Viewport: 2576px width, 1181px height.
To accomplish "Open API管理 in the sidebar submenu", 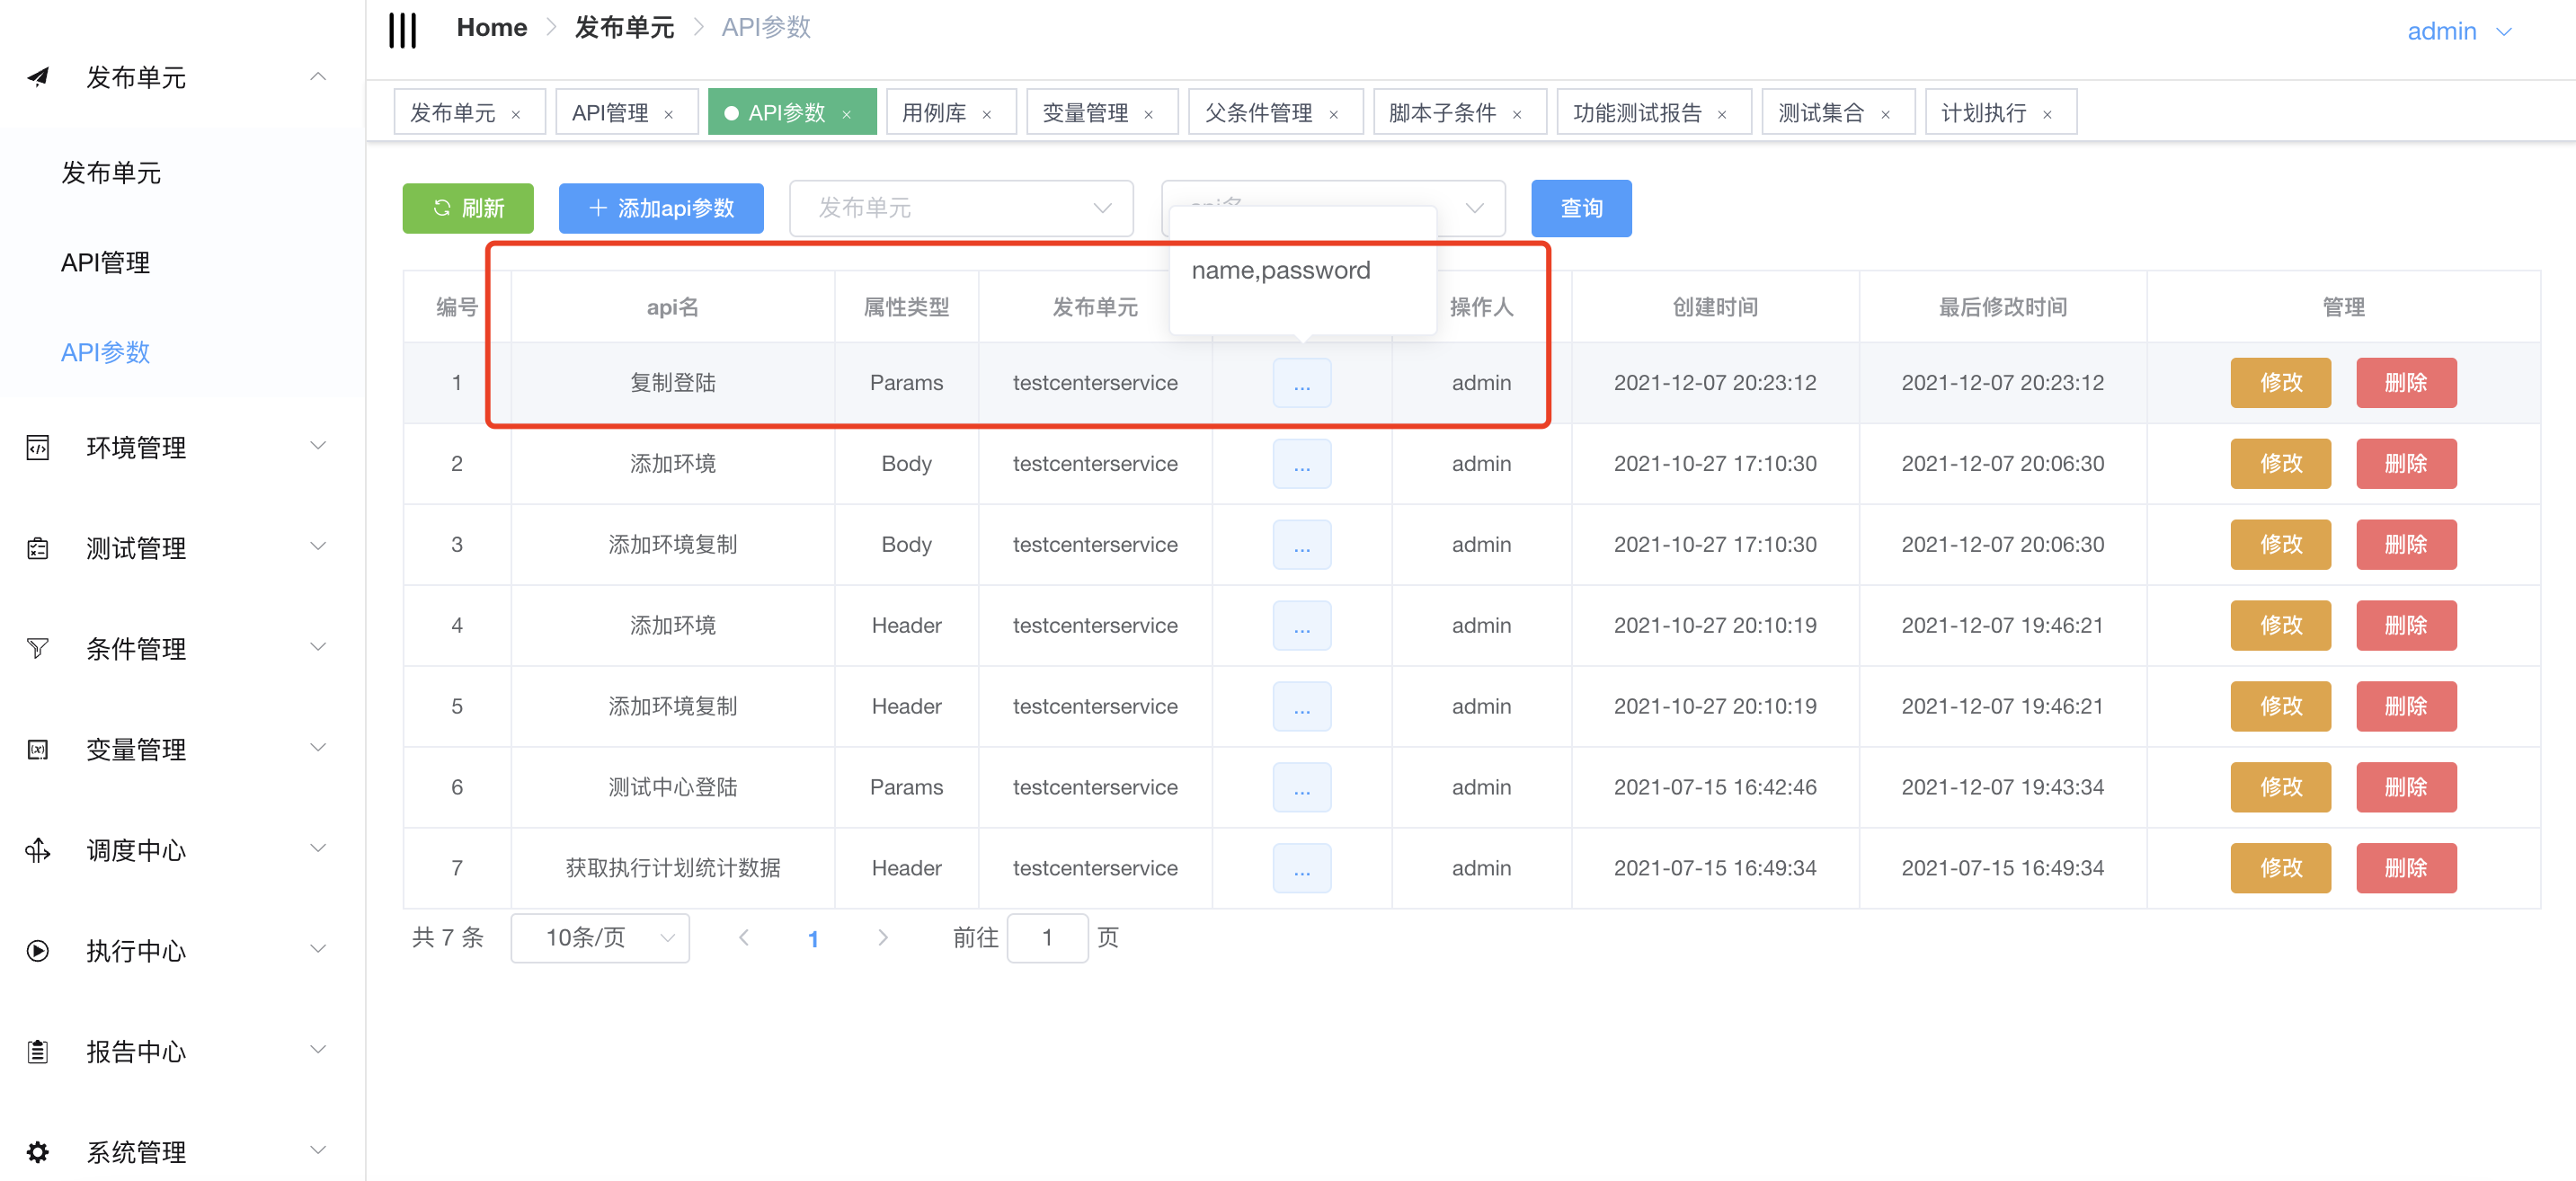I will (x=105, y=263).
